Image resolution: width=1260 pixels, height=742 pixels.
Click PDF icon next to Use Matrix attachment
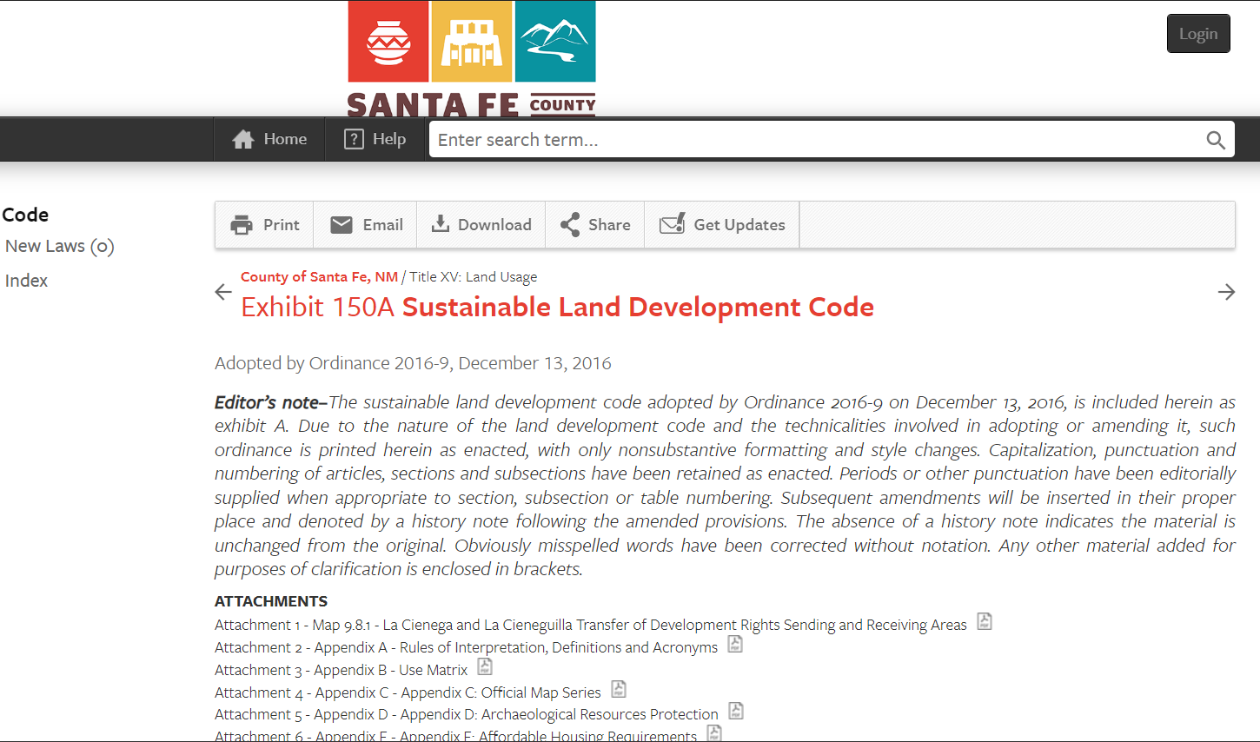coord(484,666)
